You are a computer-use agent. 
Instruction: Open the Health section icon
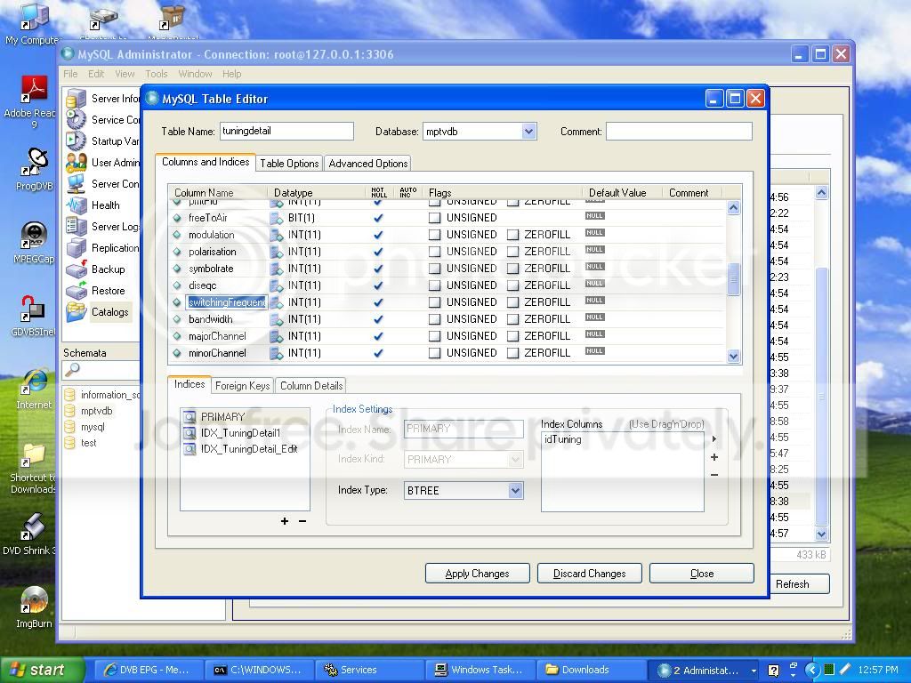pos(77,205)
